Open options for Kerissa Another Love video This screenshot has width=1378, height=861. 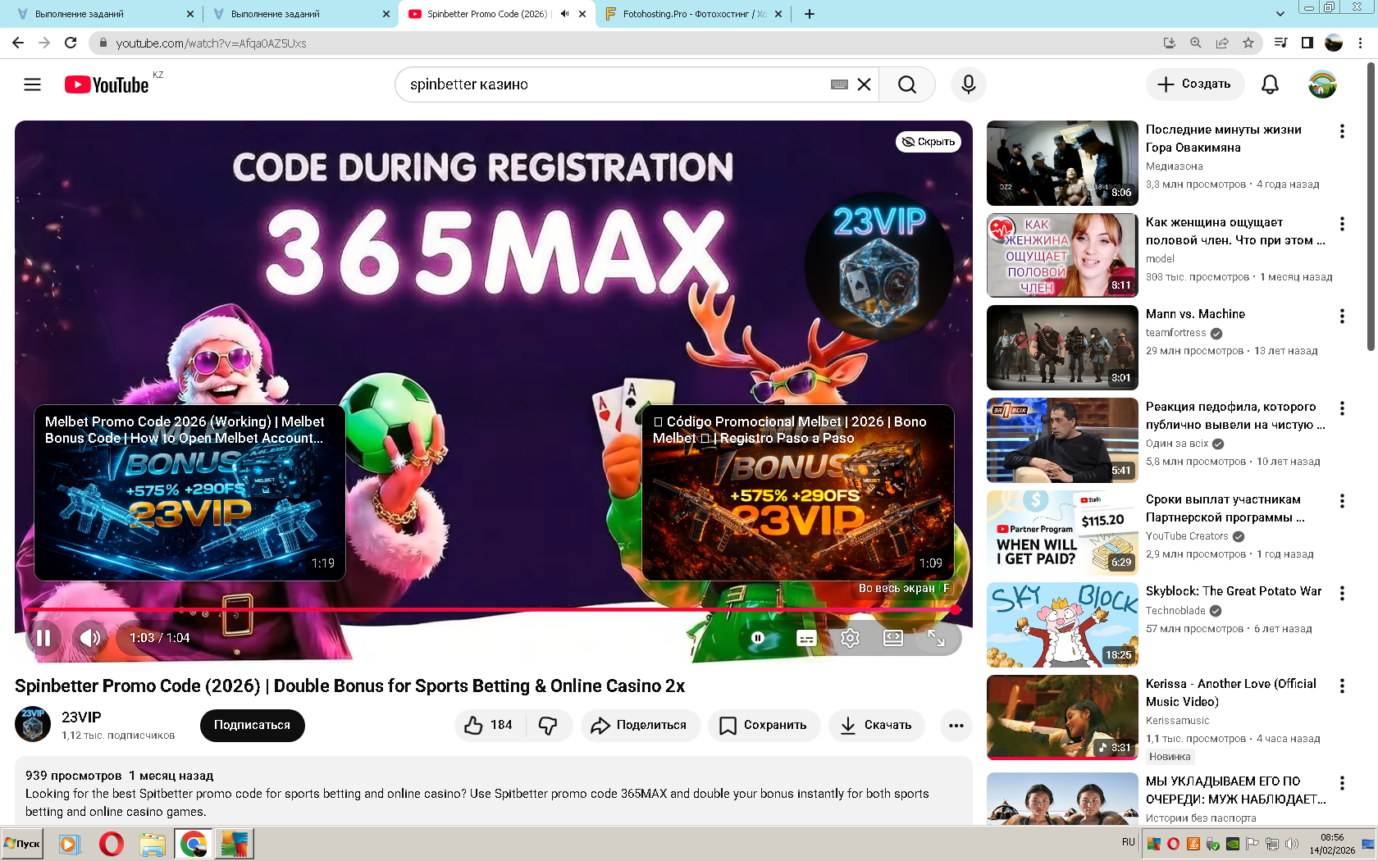1342,686
